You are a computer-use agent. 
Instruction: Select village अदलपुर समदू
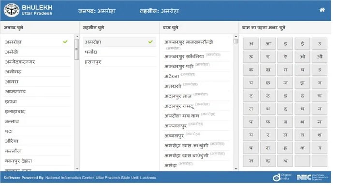[x=196, y=106]
